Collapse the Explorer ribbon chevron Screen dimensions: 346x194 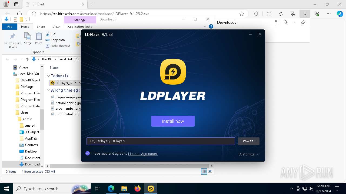205,26
